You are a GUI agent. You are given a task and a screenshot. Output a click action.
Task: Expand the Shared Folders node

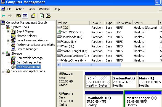click(x=8, y=36)
